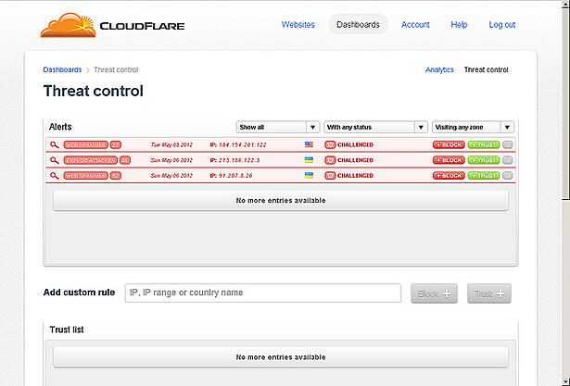570x386 pixels.
Task: Click challenged icon in 91.207.8.26 row
Action: (330, 175)
